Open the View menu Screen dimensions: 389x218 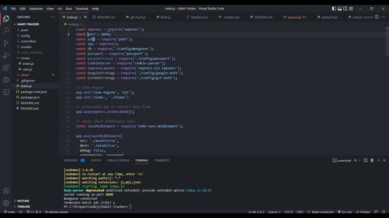click(x=50, y=8)
